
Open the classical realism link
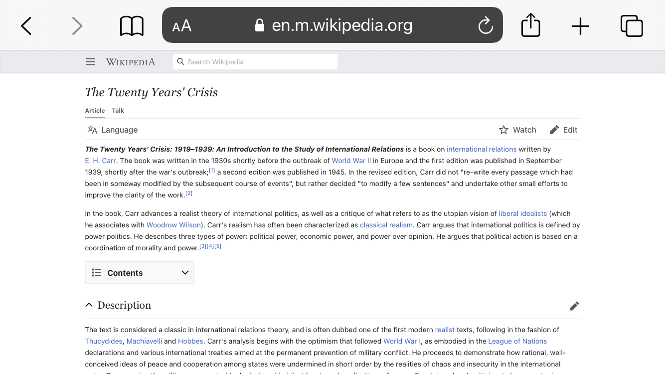[x=386, y=225]
